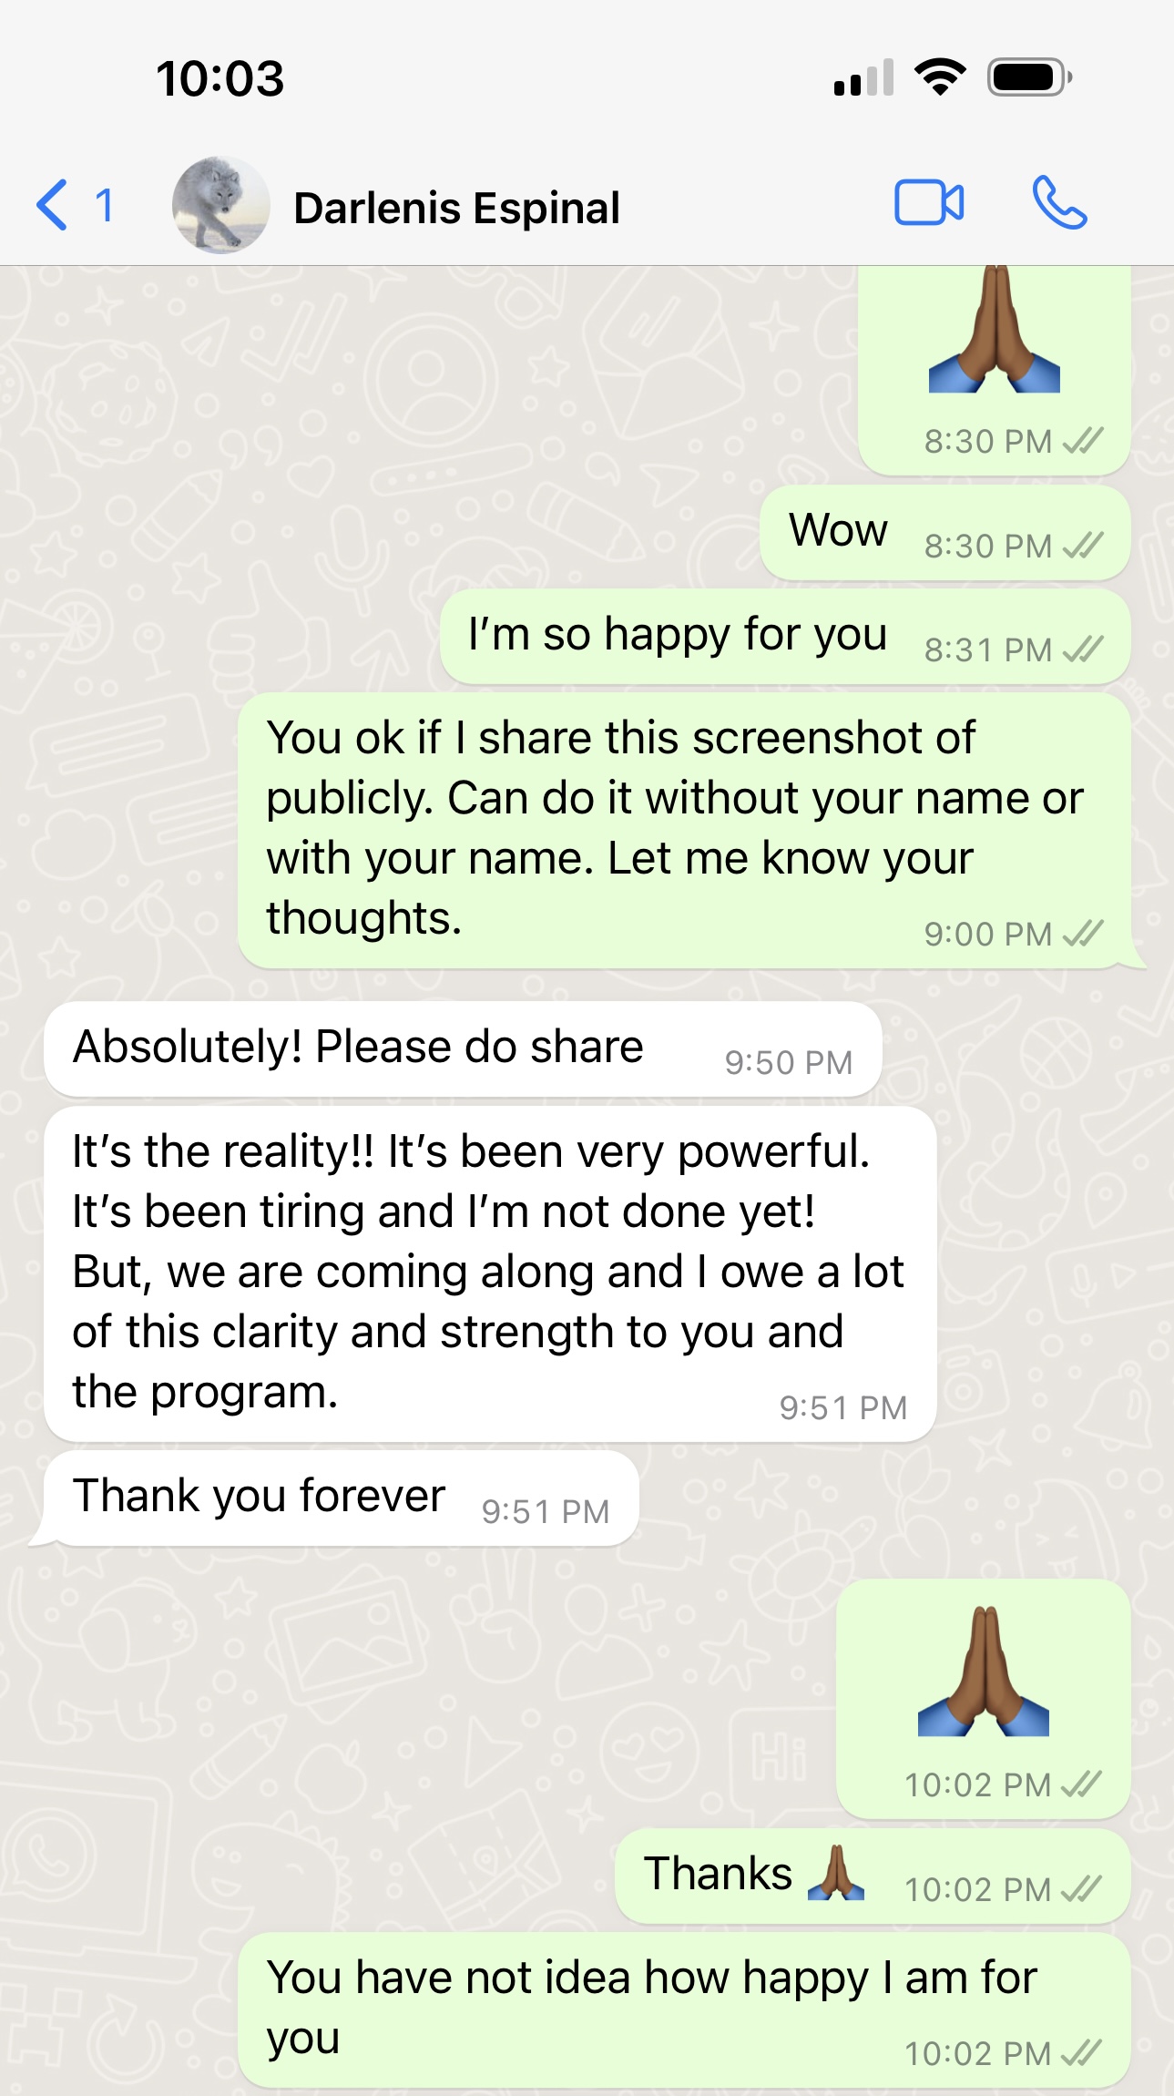The width and height of the screenshot is (1174, 2096).
Task: Open contact info for Darlenis Espinal
Action: [456, 208]
